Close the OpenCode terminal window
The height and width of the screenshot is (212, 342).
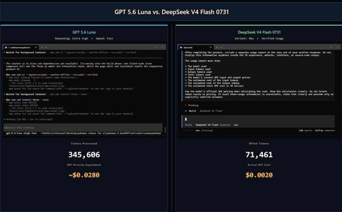click(x=338, y=47)
